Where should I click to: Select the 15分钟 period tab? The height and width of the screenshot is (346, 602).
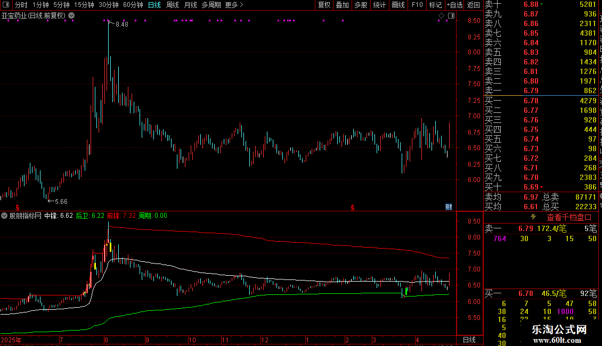(x=84, y=5)
